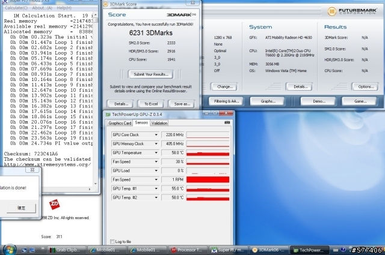
Task: Click the Graphs button
Action: (268, 101)
